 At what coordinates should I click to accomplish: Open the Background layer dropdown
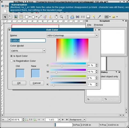77,119
